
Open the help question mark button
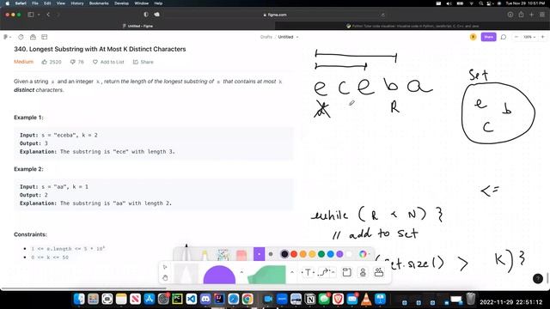coord(538,278)
